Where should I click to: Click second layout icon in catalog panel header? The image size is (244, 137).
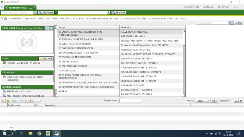tap(51, 28)
